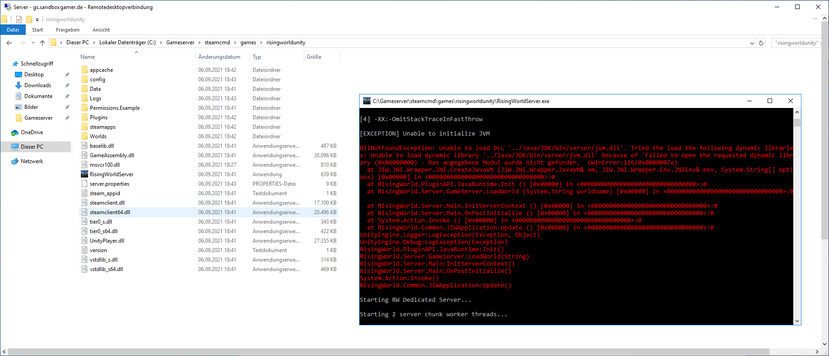The image size is (829, 356).
Task: Click the Properties quick access toolbar icon
Action: tap(19, 19)
